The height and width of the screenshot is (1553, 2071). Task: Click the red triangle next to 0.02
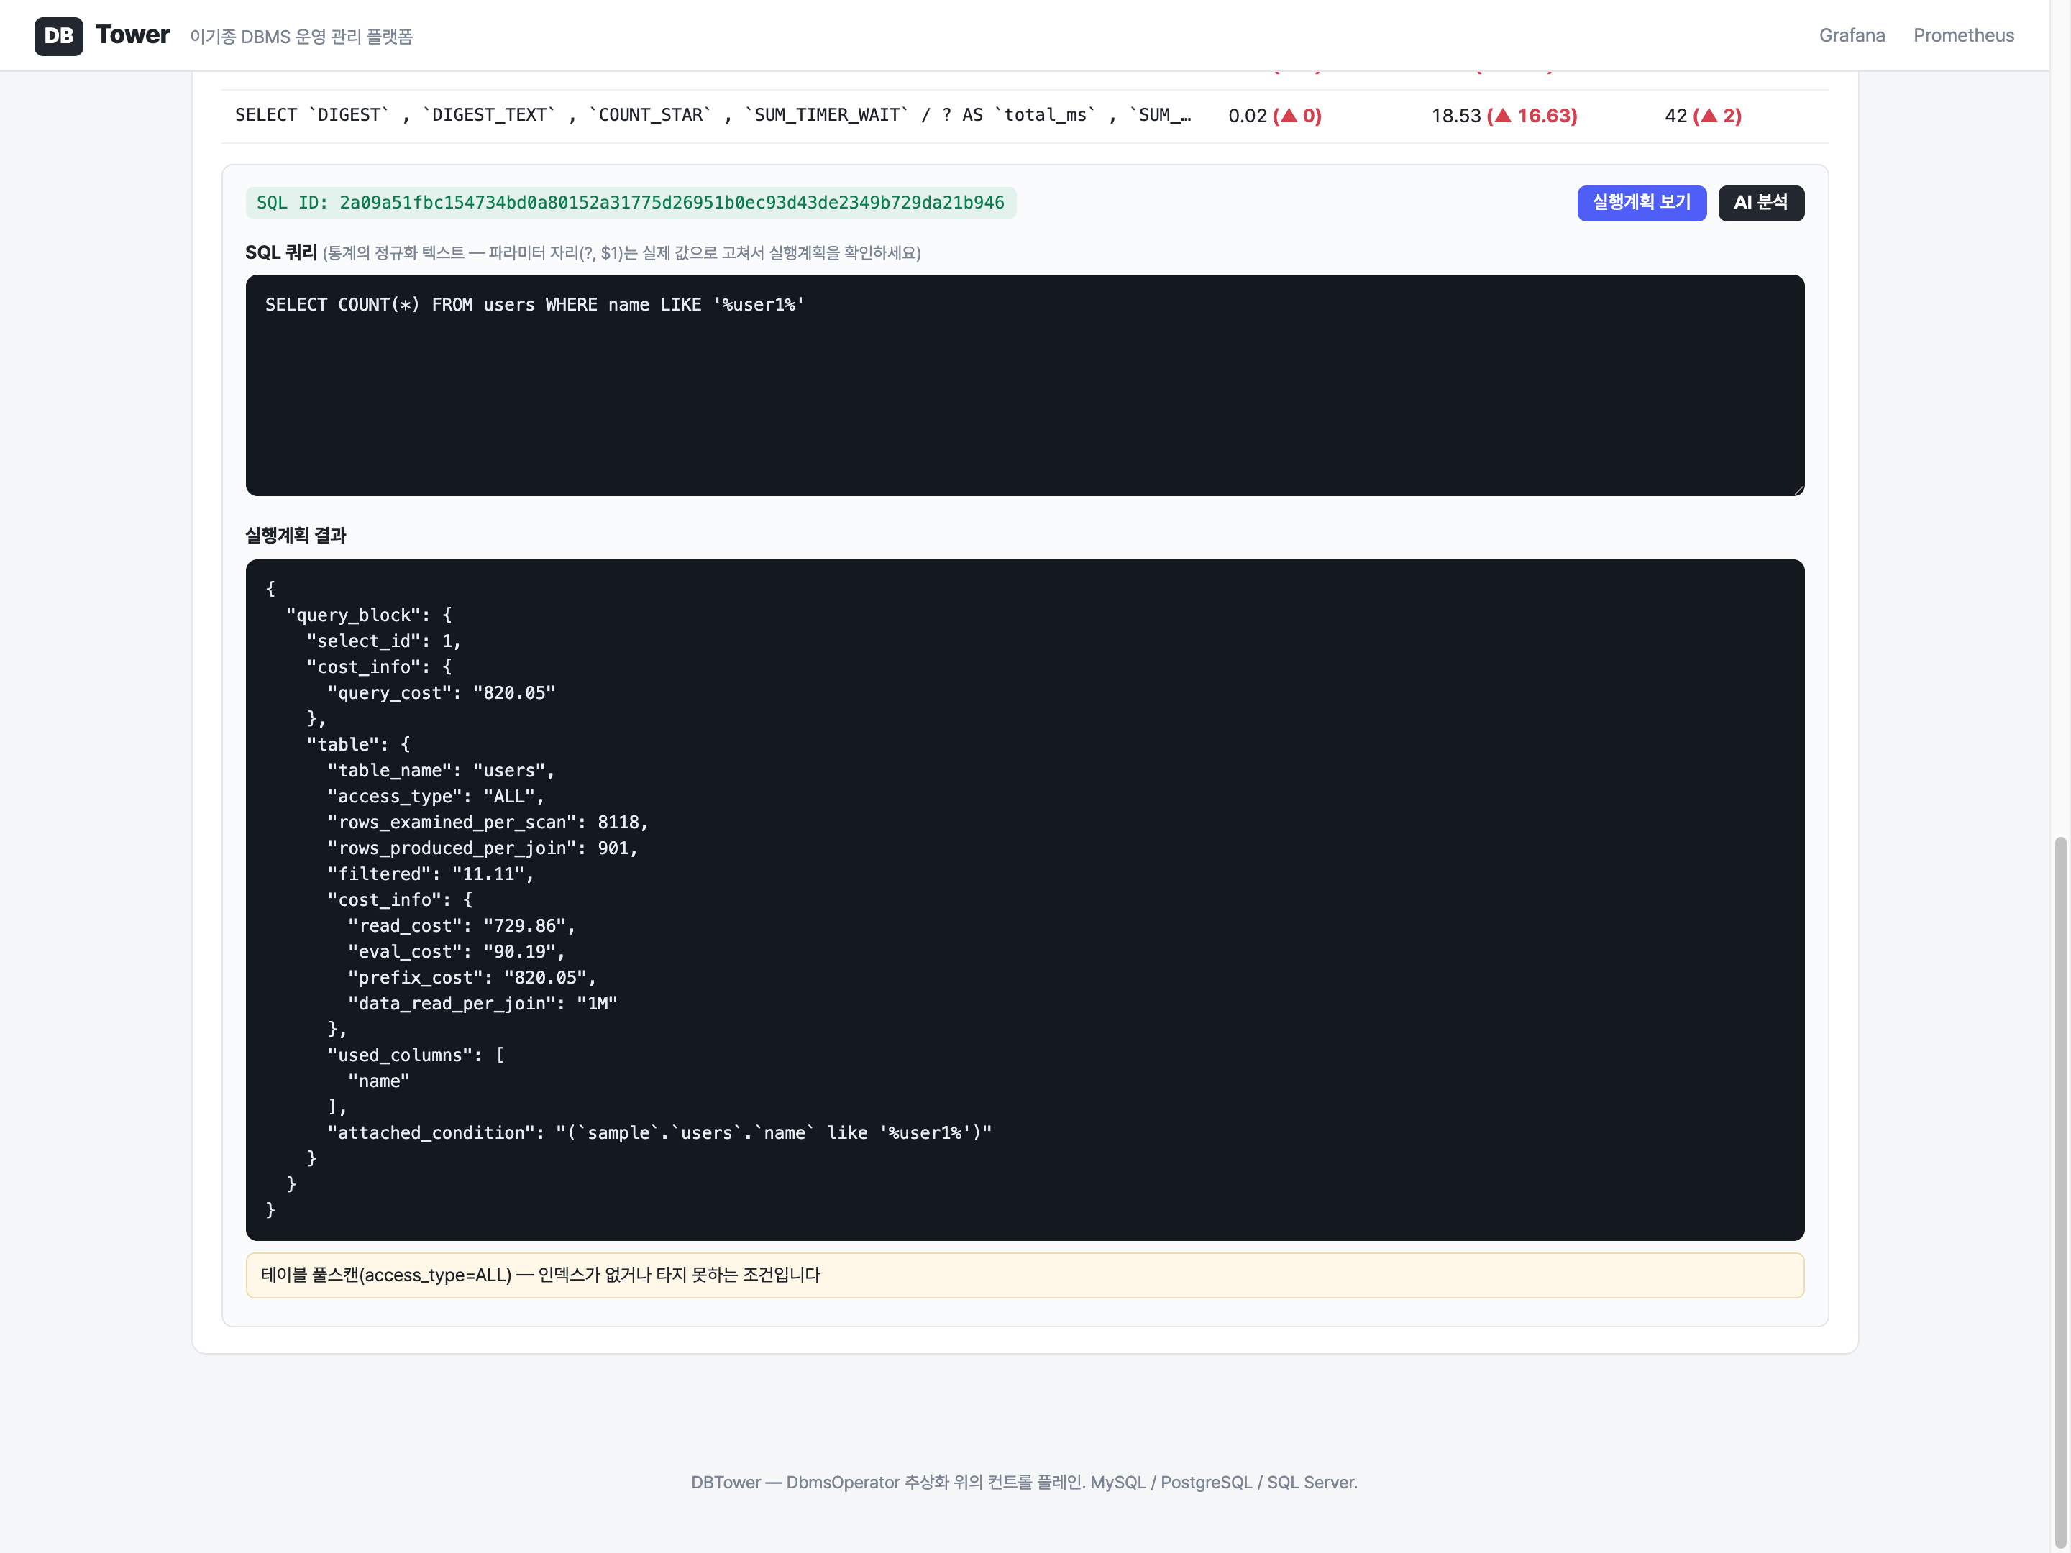(x=1289, y=115)
